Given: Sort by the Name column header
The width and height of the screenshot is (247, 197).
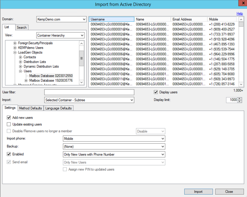Looking at the screenshot, I should tap(153, 19).
